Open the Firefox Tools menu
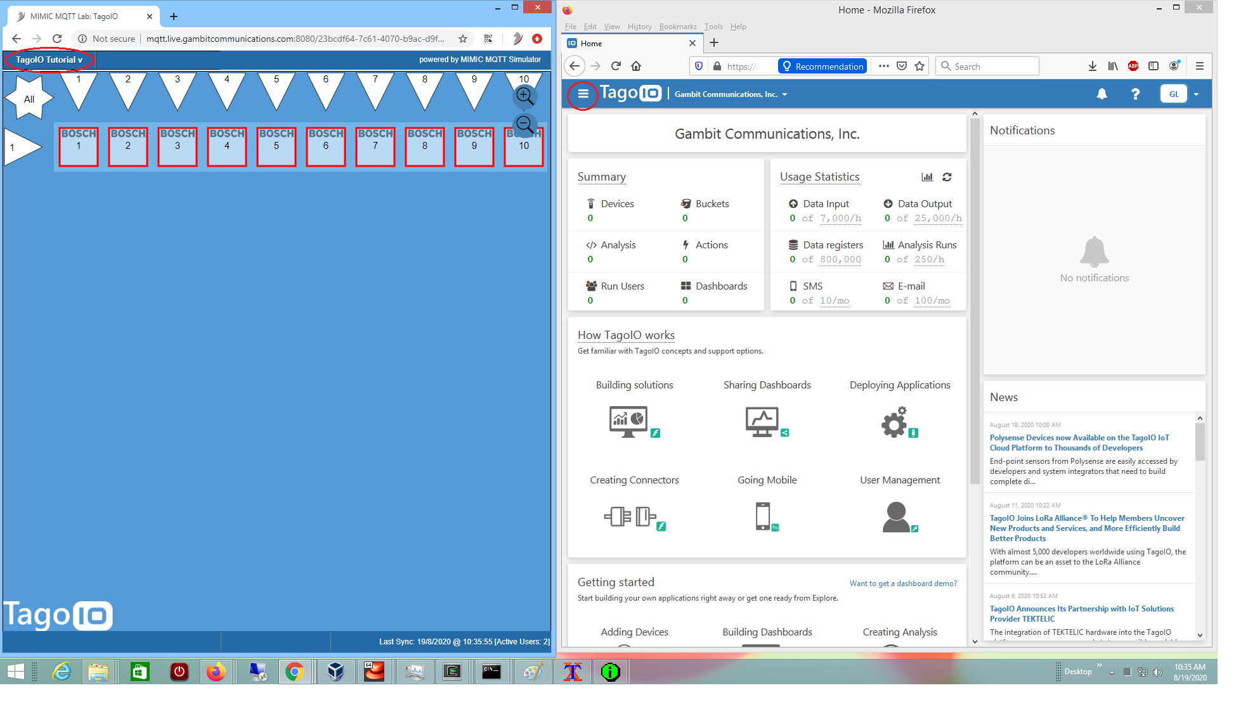This screenshot has height=702, width=1248. tap(713, 27)
